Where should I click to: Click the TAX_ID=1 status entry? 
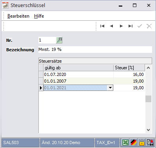(x=107, y=143)
